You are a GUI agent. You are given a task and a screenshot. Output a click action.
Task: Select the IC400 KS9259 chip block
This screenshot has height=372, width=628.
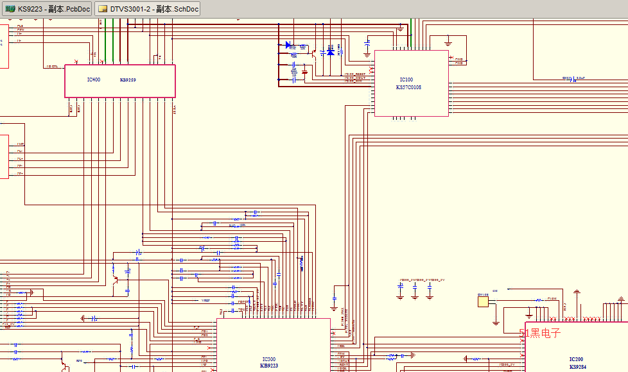coord(119,81)
